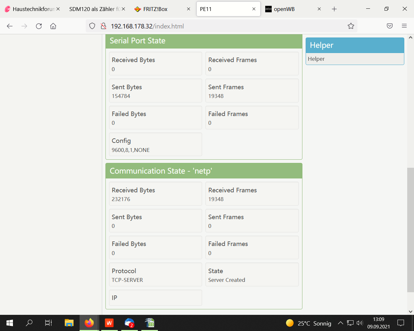
Task: Close the openWB tab
Action: pos(319,9)
